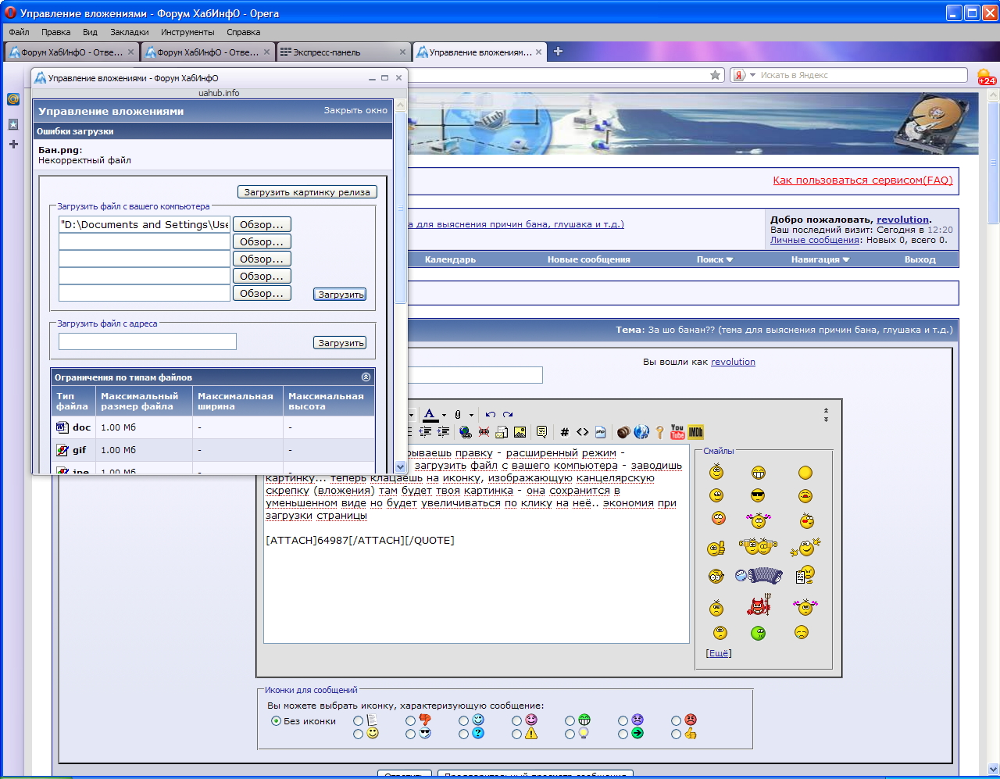The height and width of the screenshot is (779, 1000).
Task: Insert image using the picture icon
Action: (520, 432)
